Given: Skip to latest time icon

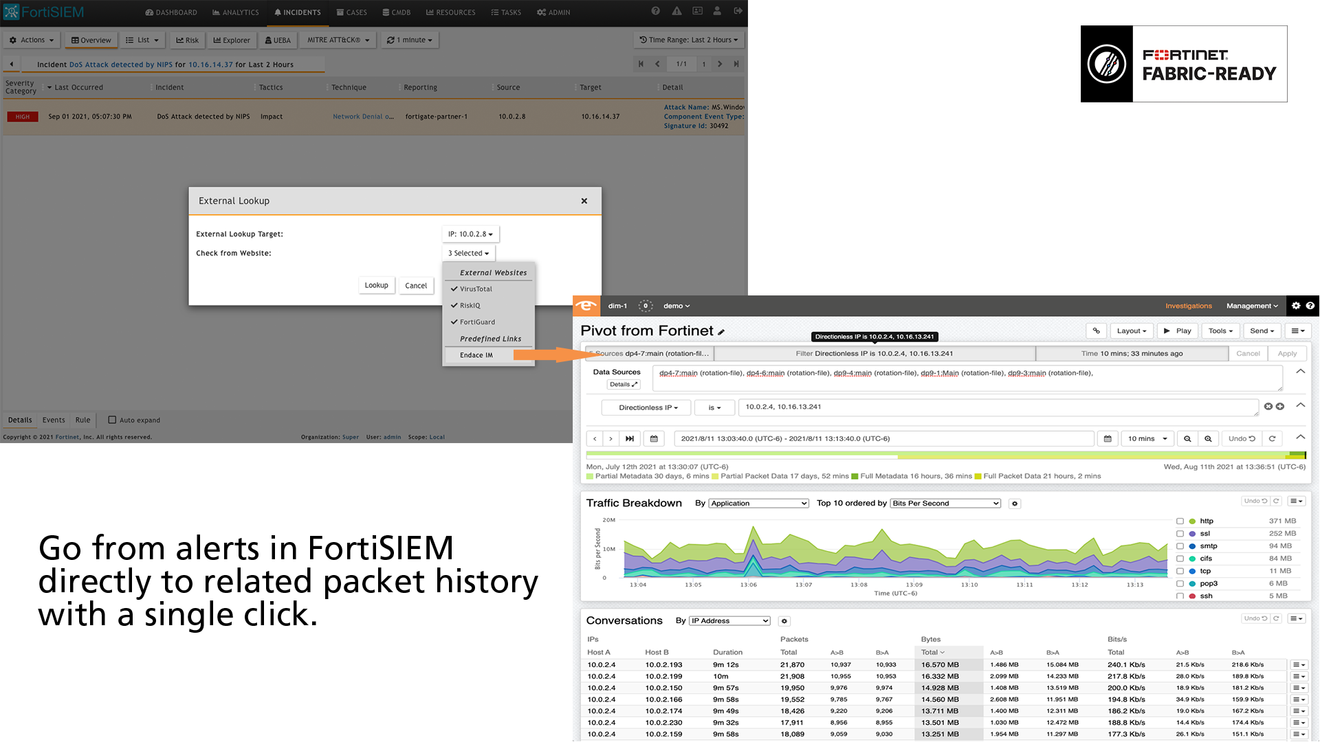Looking at the screenshot, I should 630,438.
